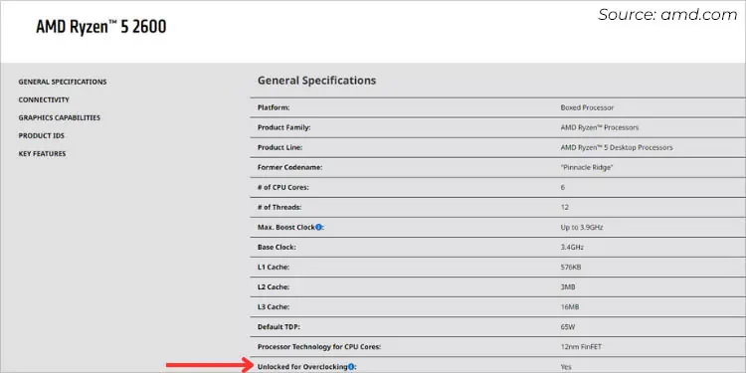Select the threads value 12
Screen dimensions: 746x373
click(x=564, y=208)
